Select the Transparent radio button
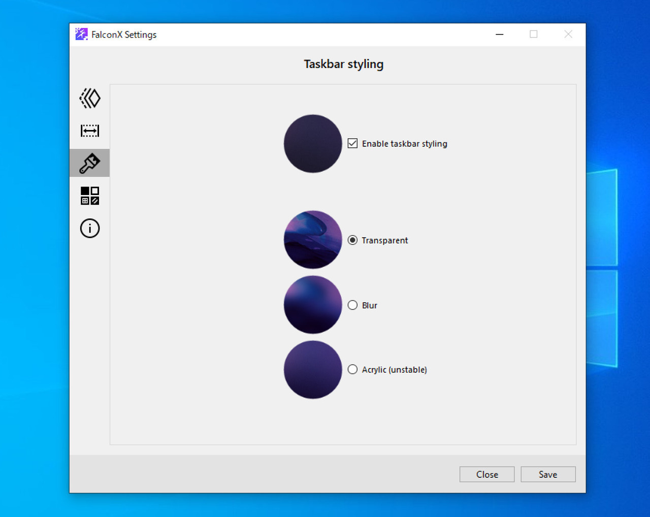Image resolution: width=650 pixels, height=517 pixels. click(352, 240)
